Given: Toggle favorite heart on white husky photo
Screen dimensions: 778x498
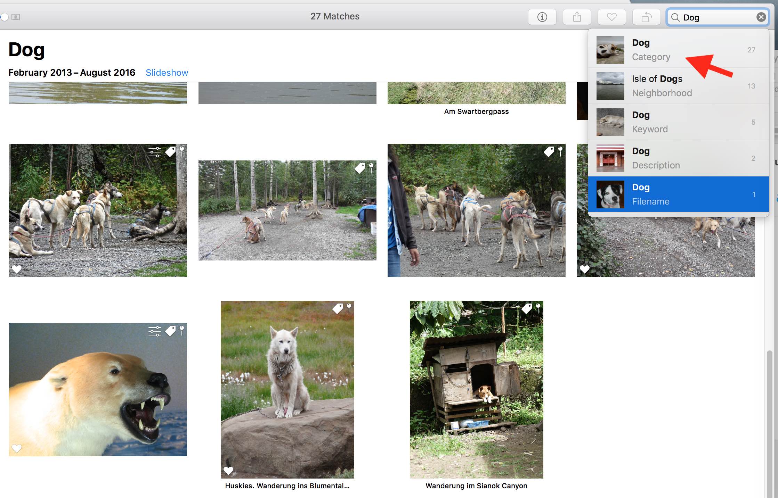Looking at the screenshot, I should (228, 471).
